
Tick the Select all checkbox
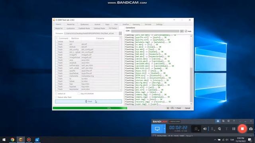[56, 94]
